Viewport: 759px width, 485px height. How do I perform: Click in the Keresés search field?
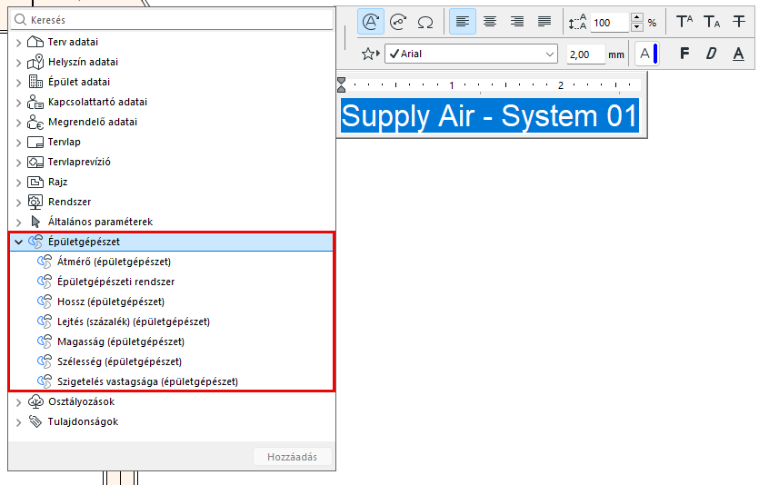coord(172,20)
